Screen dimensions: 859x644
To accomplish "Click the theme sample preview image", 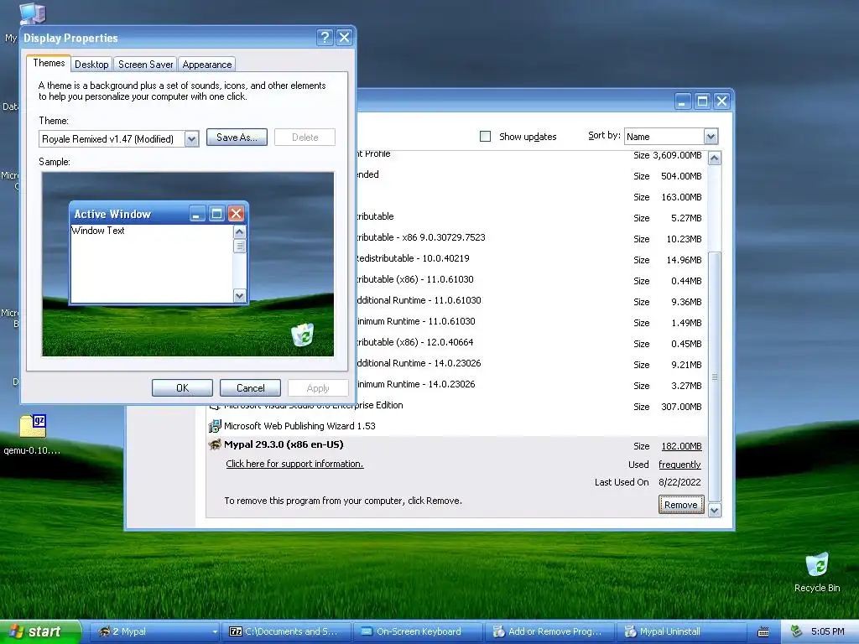I will tap(188, 264).
